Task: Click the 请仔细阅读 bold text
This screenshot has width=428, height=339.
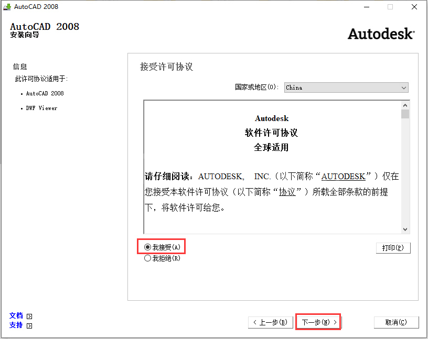Action: [x=167, y=177]
